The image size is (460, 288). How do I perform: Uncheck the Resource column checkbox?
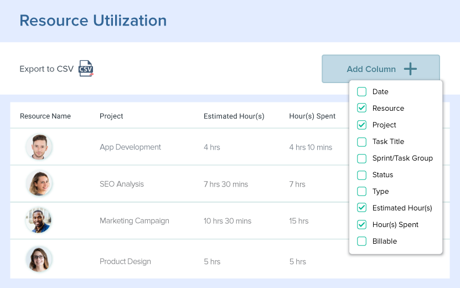361,109
